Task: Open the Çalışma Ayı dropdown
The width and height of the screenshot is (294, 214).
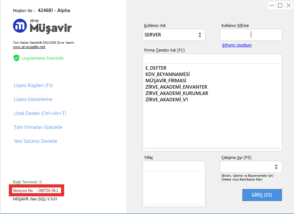Action: tap(251, 167)
